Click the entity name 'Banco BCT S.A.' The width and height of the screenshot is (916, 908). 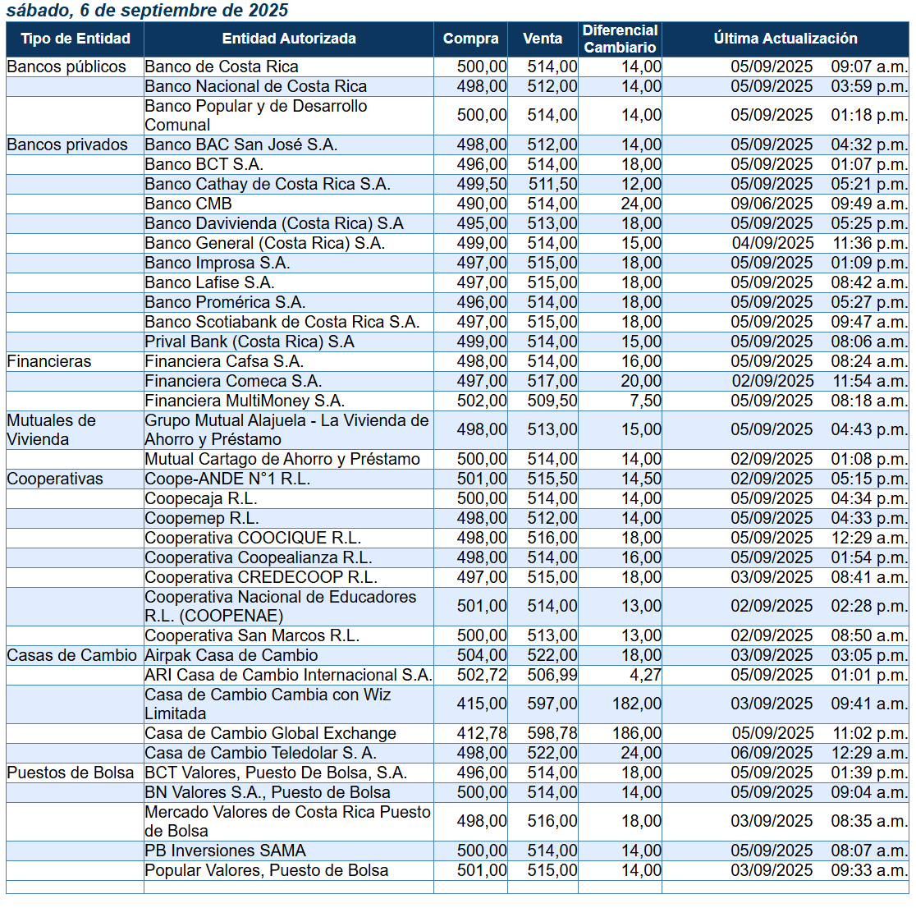tap(204, 165)
